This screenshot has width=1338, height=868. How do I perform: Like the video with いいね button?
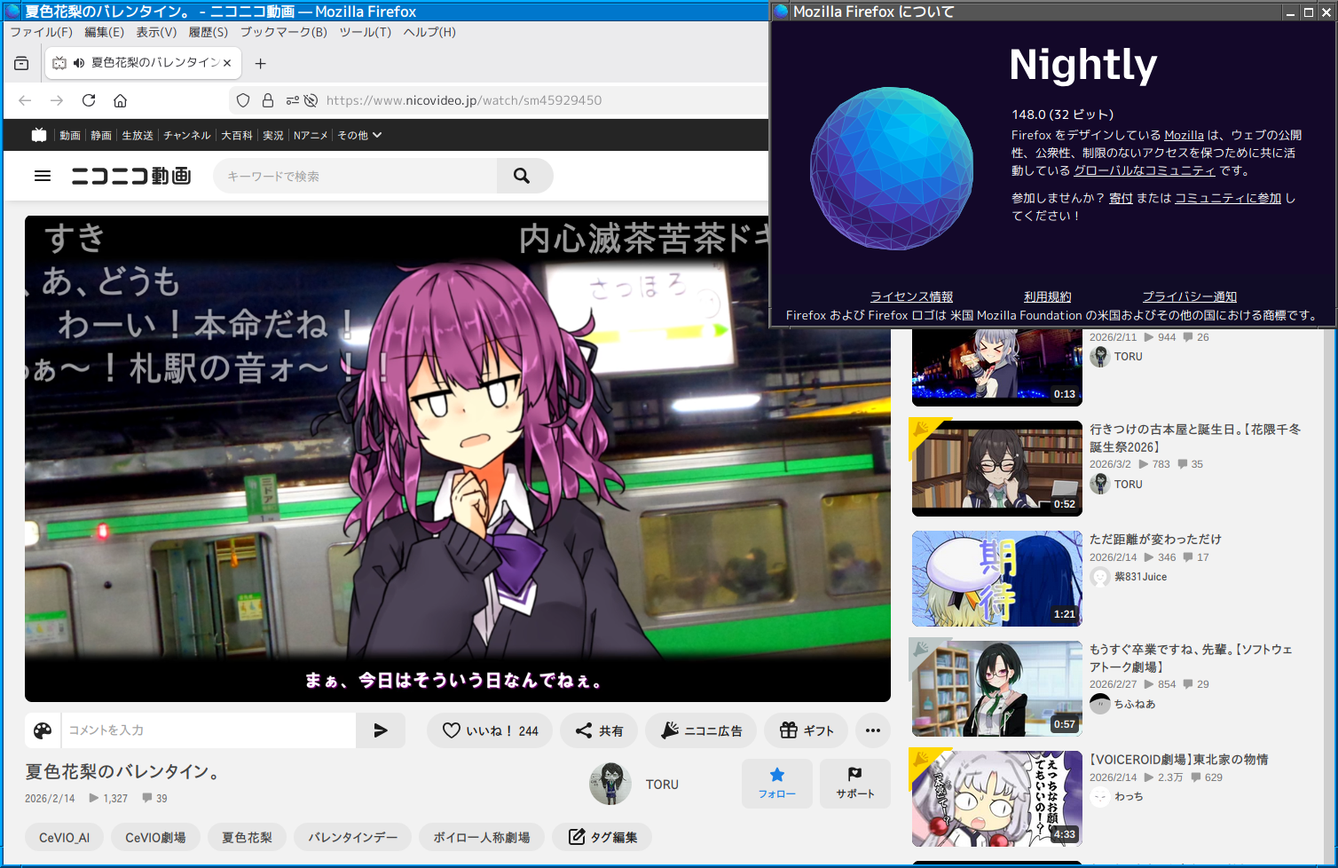point(490,730)
